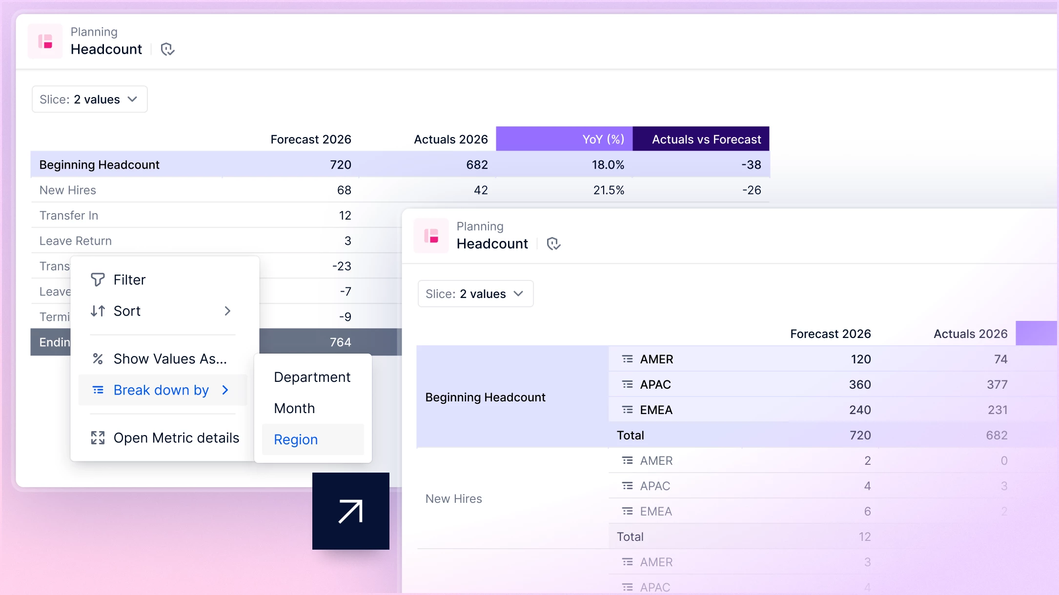Click the Sort arrows icon in context menu
This screenshot has width=1059, height=595.
[98, 311]
